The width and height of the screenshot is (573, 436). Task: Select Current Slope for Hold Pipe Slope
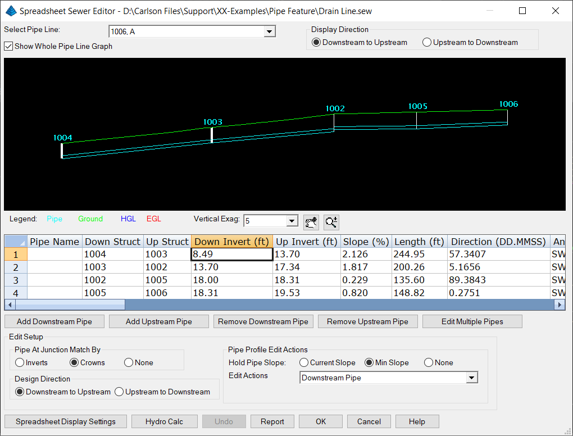pos(304,363)
